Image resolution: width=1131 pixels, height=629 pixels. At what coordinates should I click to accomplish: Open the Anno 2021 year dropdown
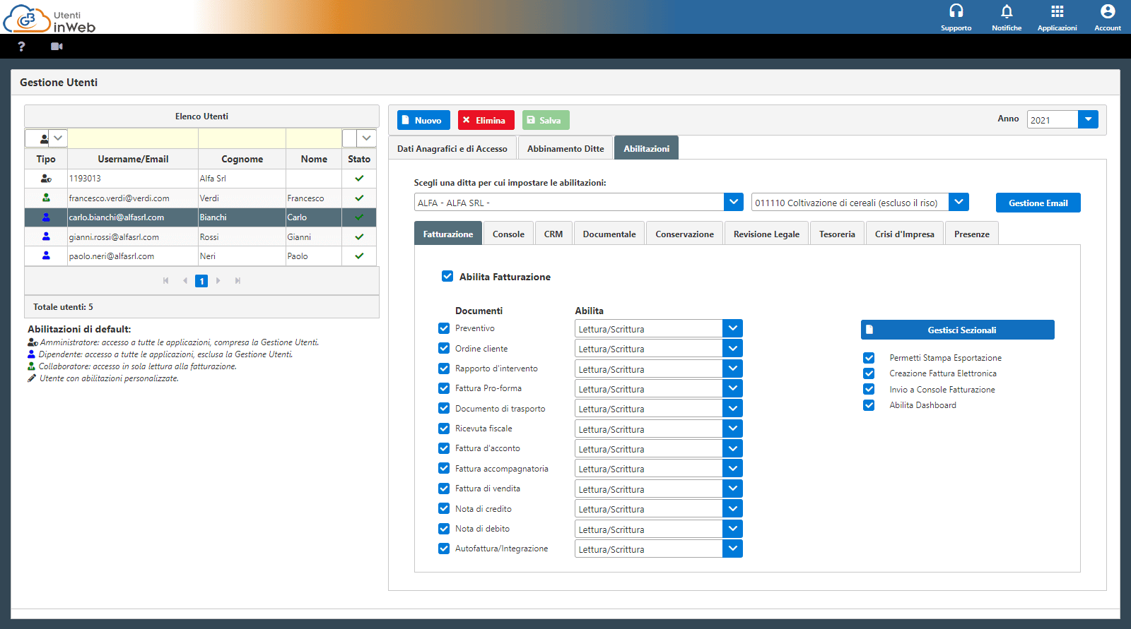[1088, 119]
